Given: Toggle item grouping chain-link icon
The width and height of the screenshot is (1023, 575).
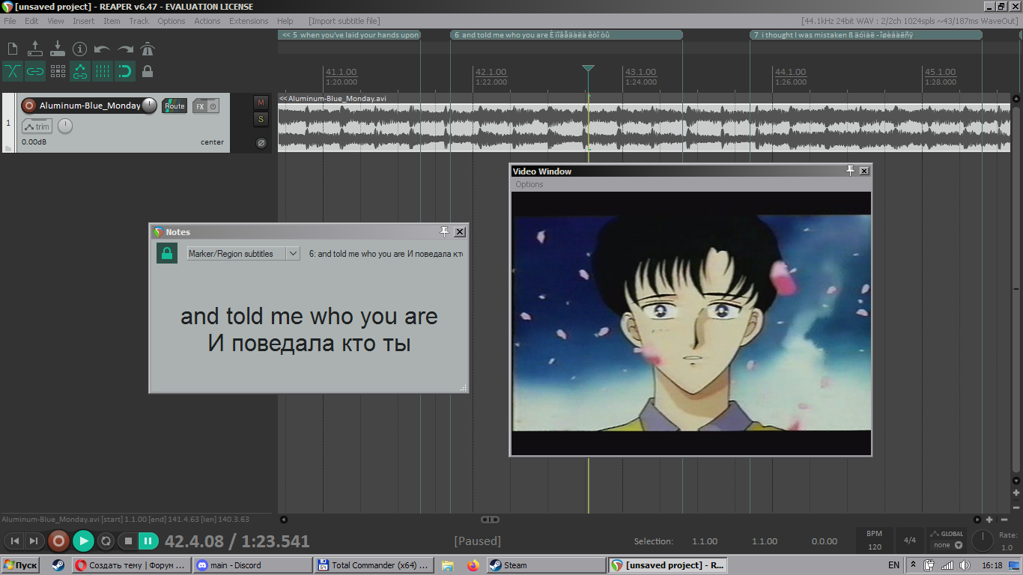Looking at the screenshot, I should [35, 71].
